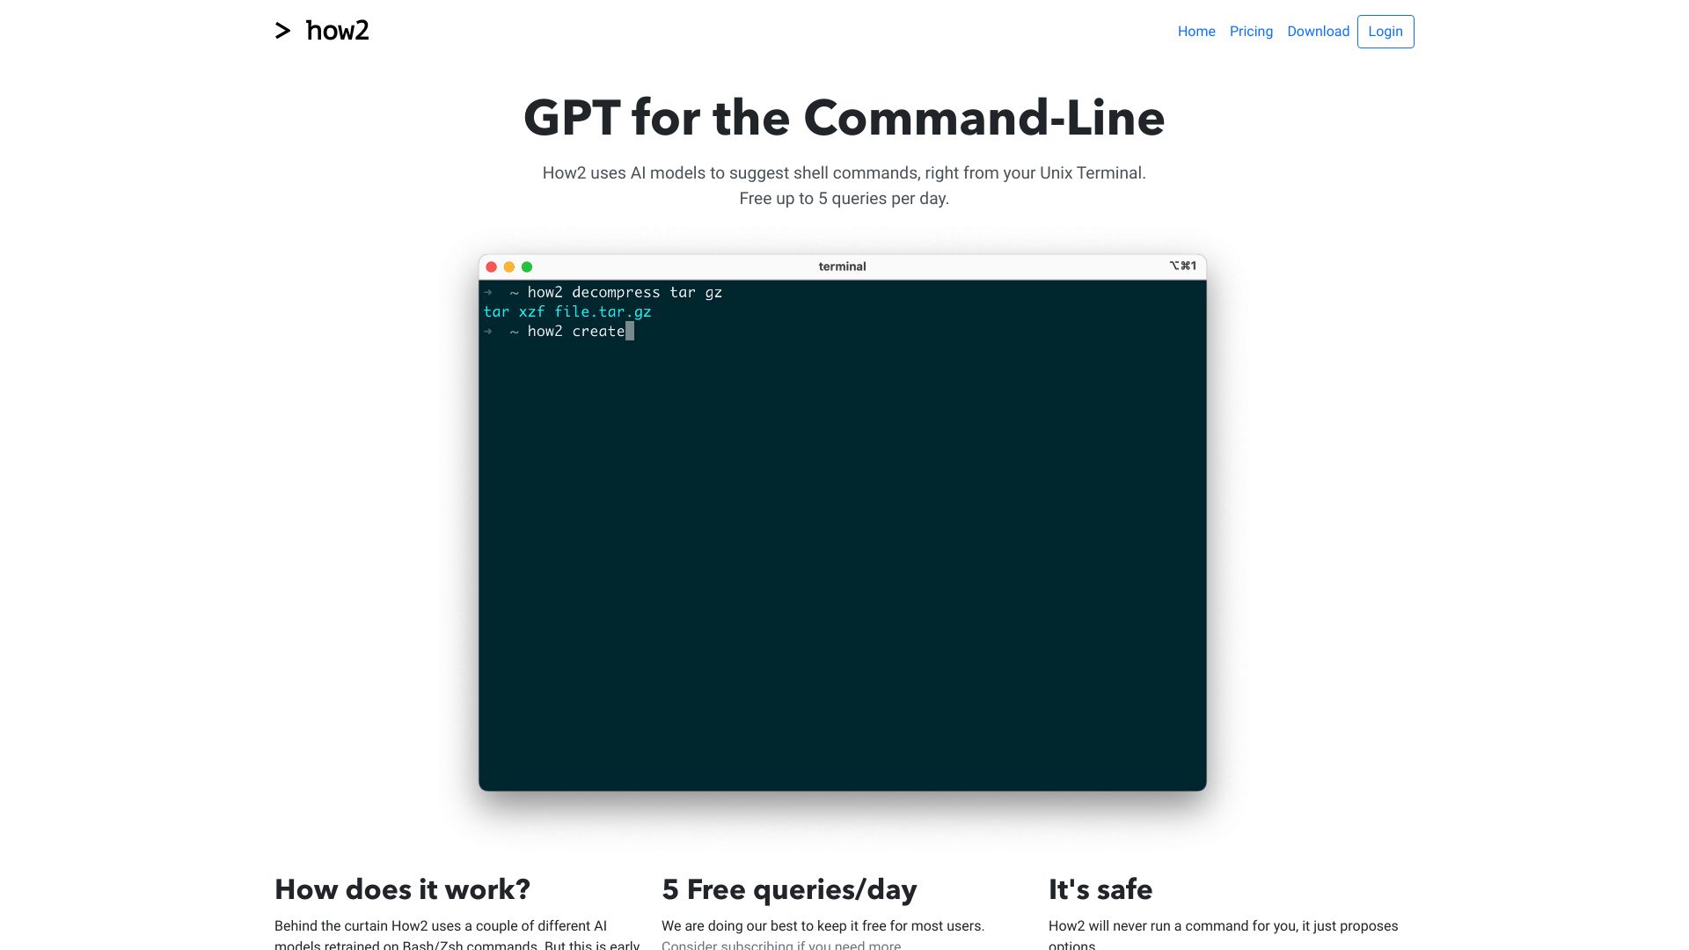Click the yellow terminal minimize dot
Screen dimensions: 1689x950
[x=509, y=267]
